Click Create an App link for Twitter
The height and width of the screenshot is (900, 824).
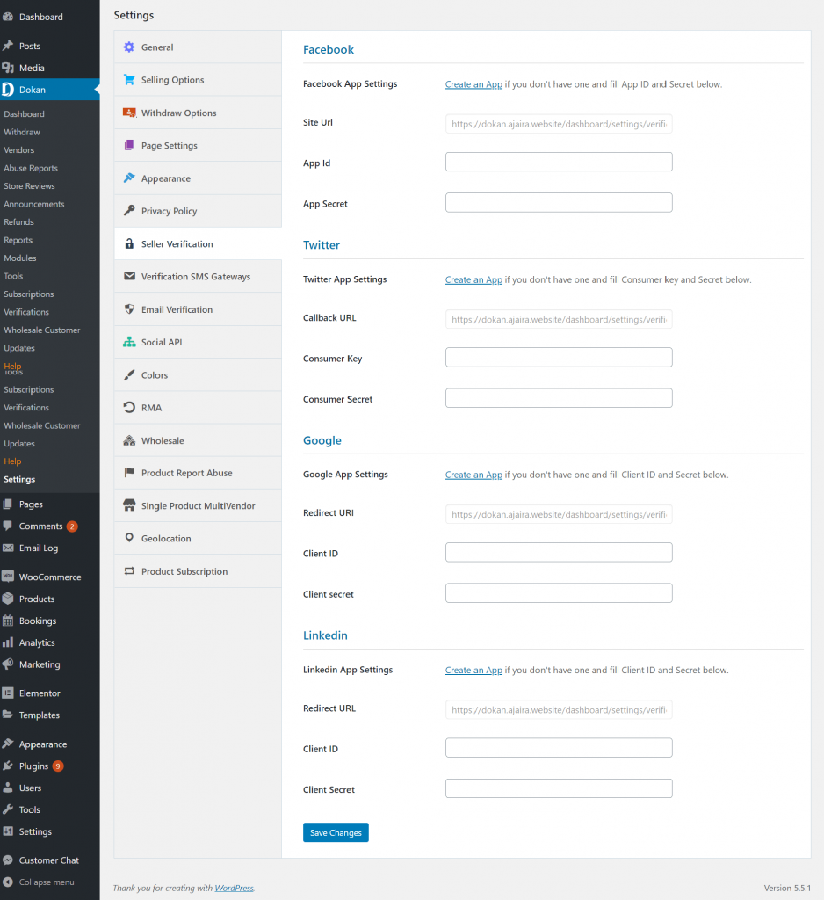coord(473,279)
